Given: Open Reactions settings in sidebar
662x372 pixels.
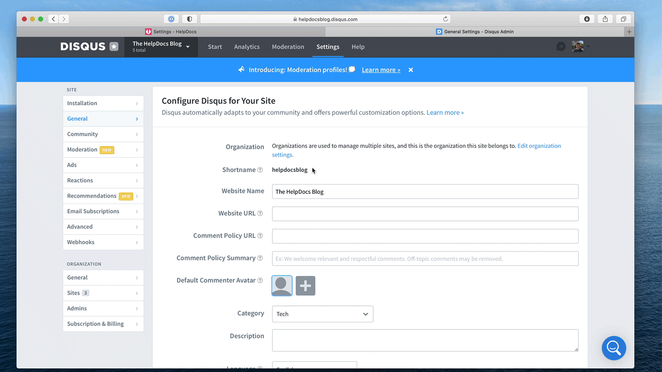Looking at the screenshot, I should (103, 180).
